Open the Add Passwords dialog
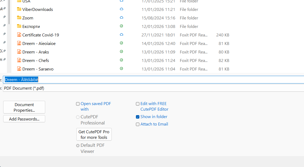Screen dimensions: 304x167 point(24,119)
